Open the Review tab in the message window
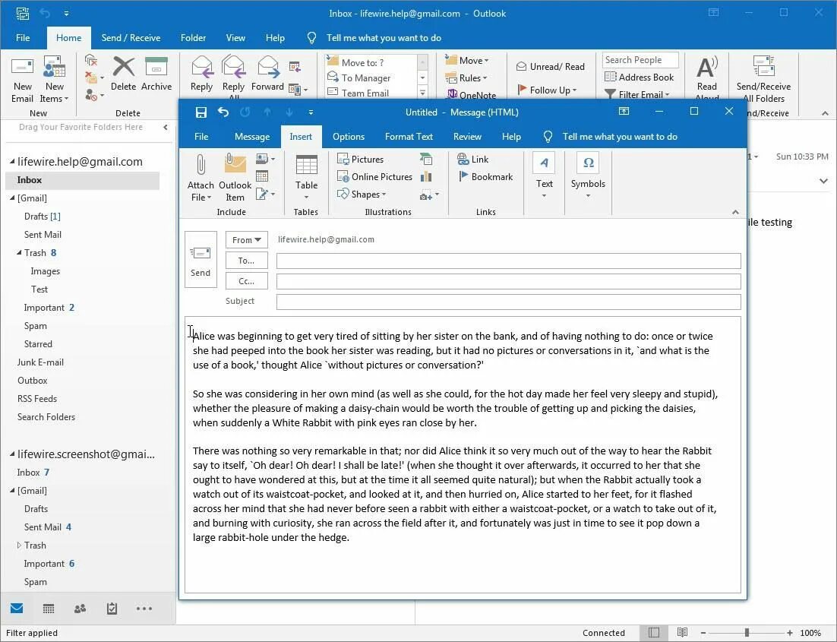The height and width of the screenshot is (642, 837). [x=467, y=137]
